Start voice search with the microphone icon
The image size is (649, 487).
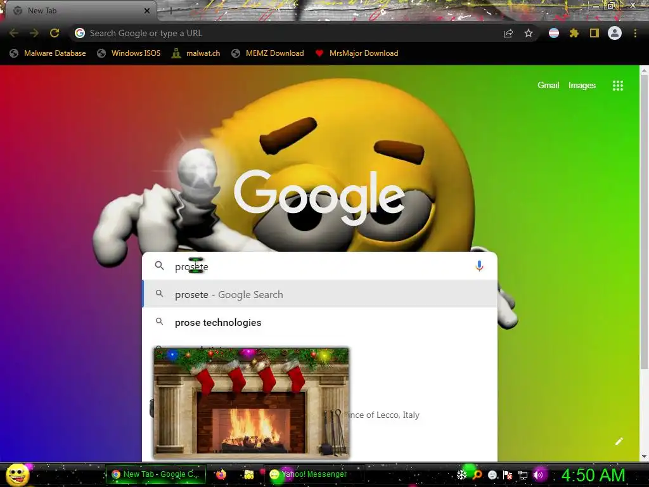(x=479, y=266)
